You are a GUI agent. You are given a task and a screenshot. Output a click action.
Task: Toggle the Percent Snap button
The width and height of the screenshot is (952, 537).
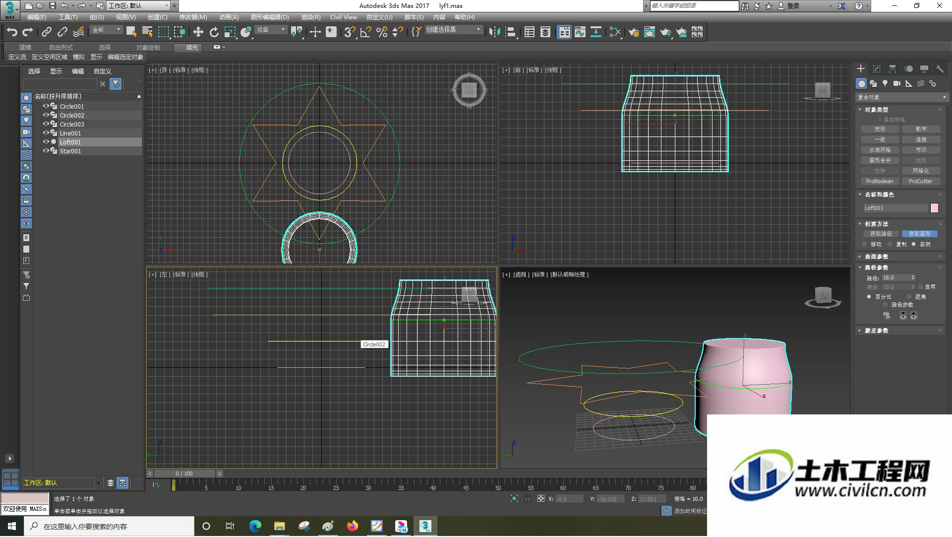382,32
